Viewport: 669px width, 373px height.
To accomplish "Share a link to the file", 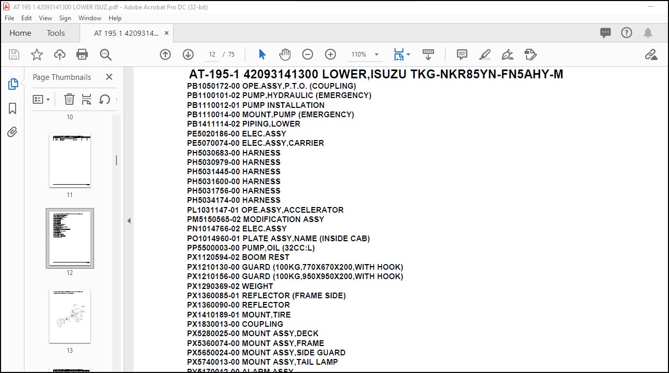I will click(651, 54).
